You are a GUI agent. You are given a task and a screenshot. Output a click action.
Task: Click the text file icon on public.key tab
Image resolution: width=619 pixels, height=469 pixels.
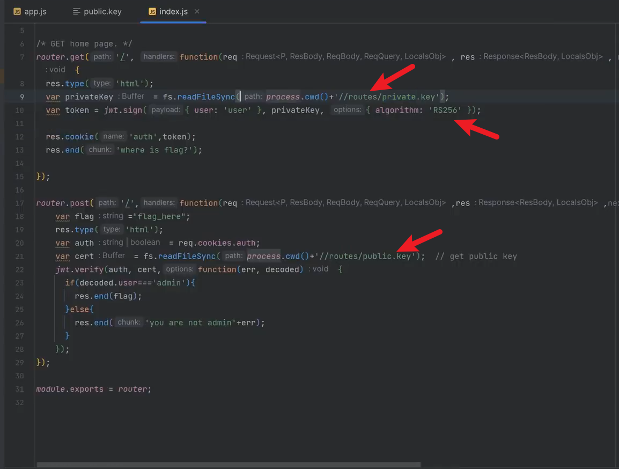(x=77, y=11)
